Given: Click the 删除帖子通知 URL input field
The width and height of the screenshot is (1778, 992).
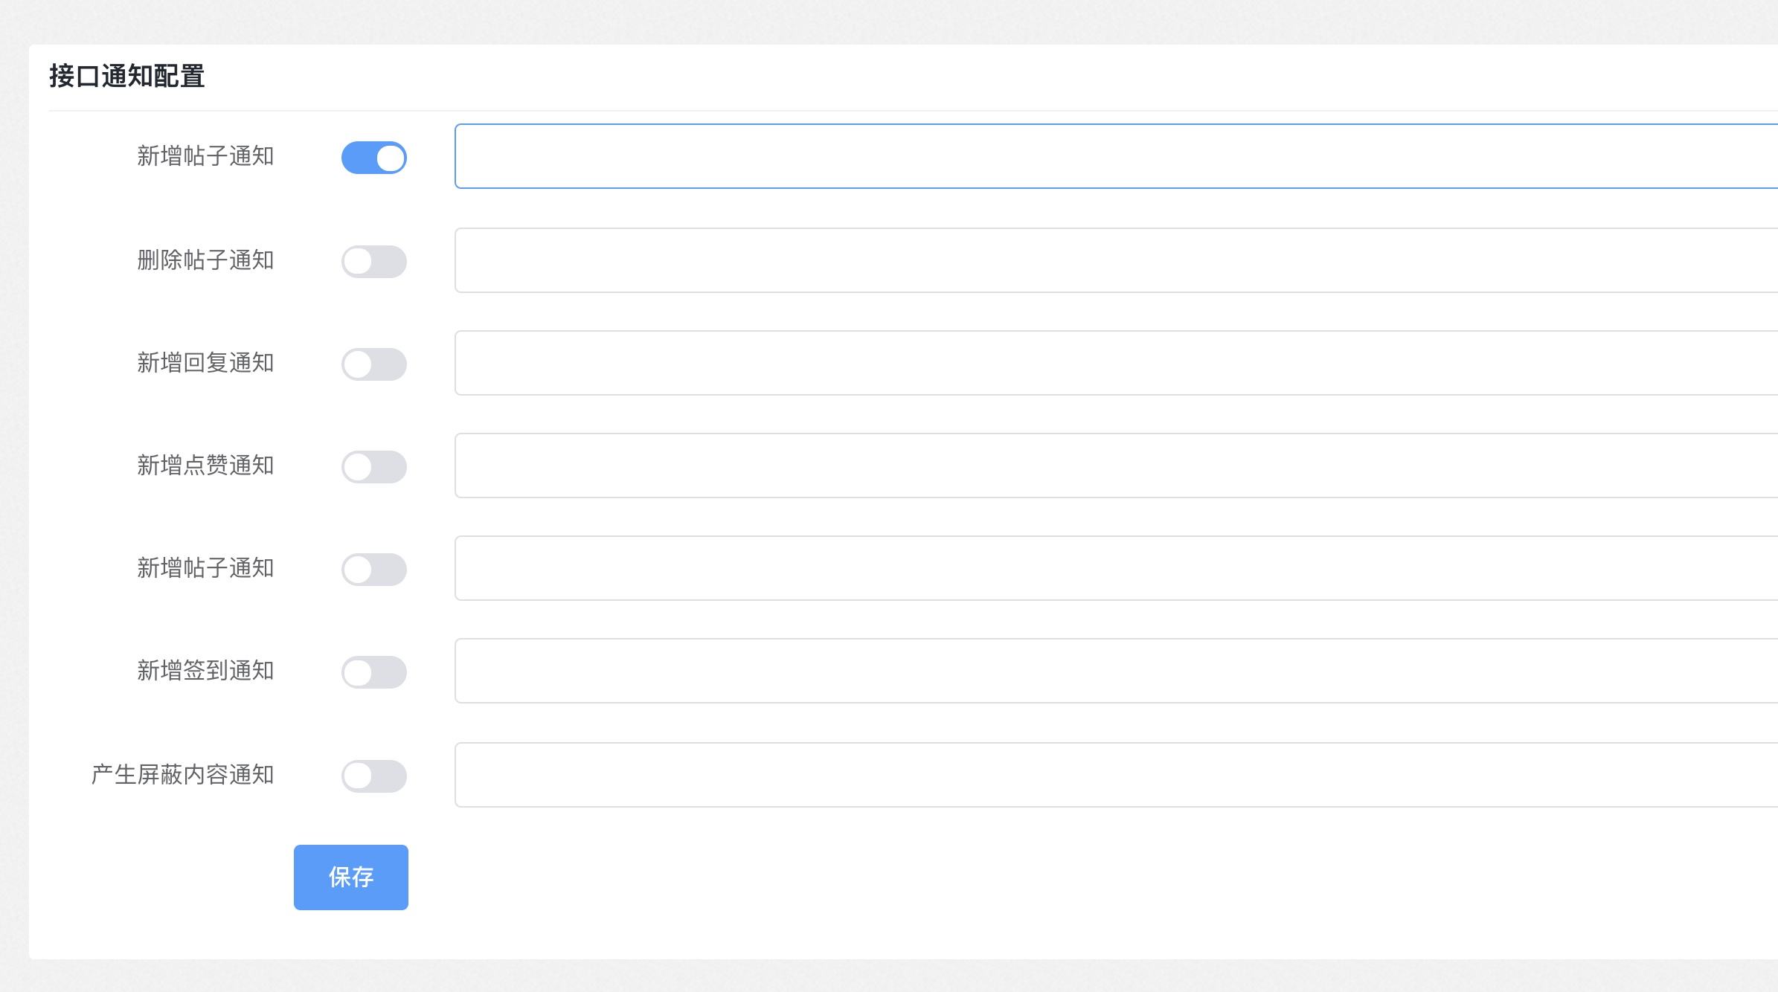Looking at the screenshot, I should pos(1116,260).
